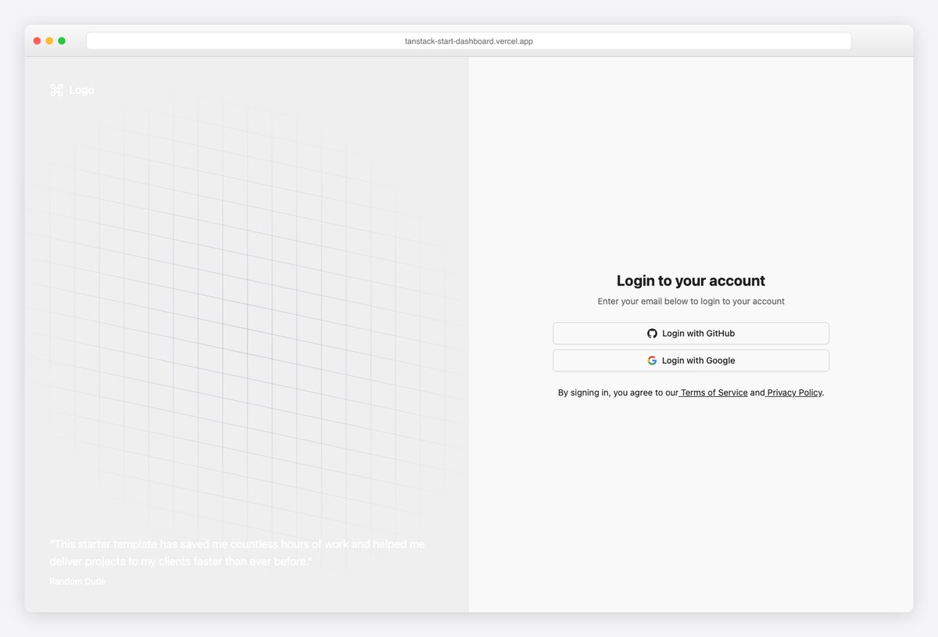Click the GitHub octocat icon

[x=652, y=334]
